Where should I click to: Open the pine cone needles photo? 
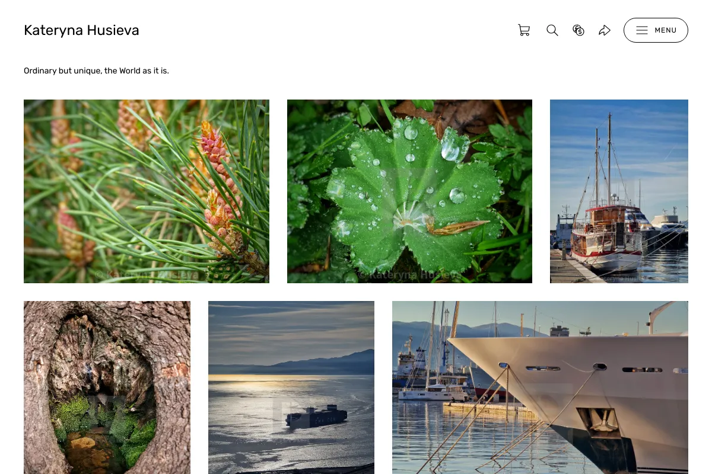(147, 191)
